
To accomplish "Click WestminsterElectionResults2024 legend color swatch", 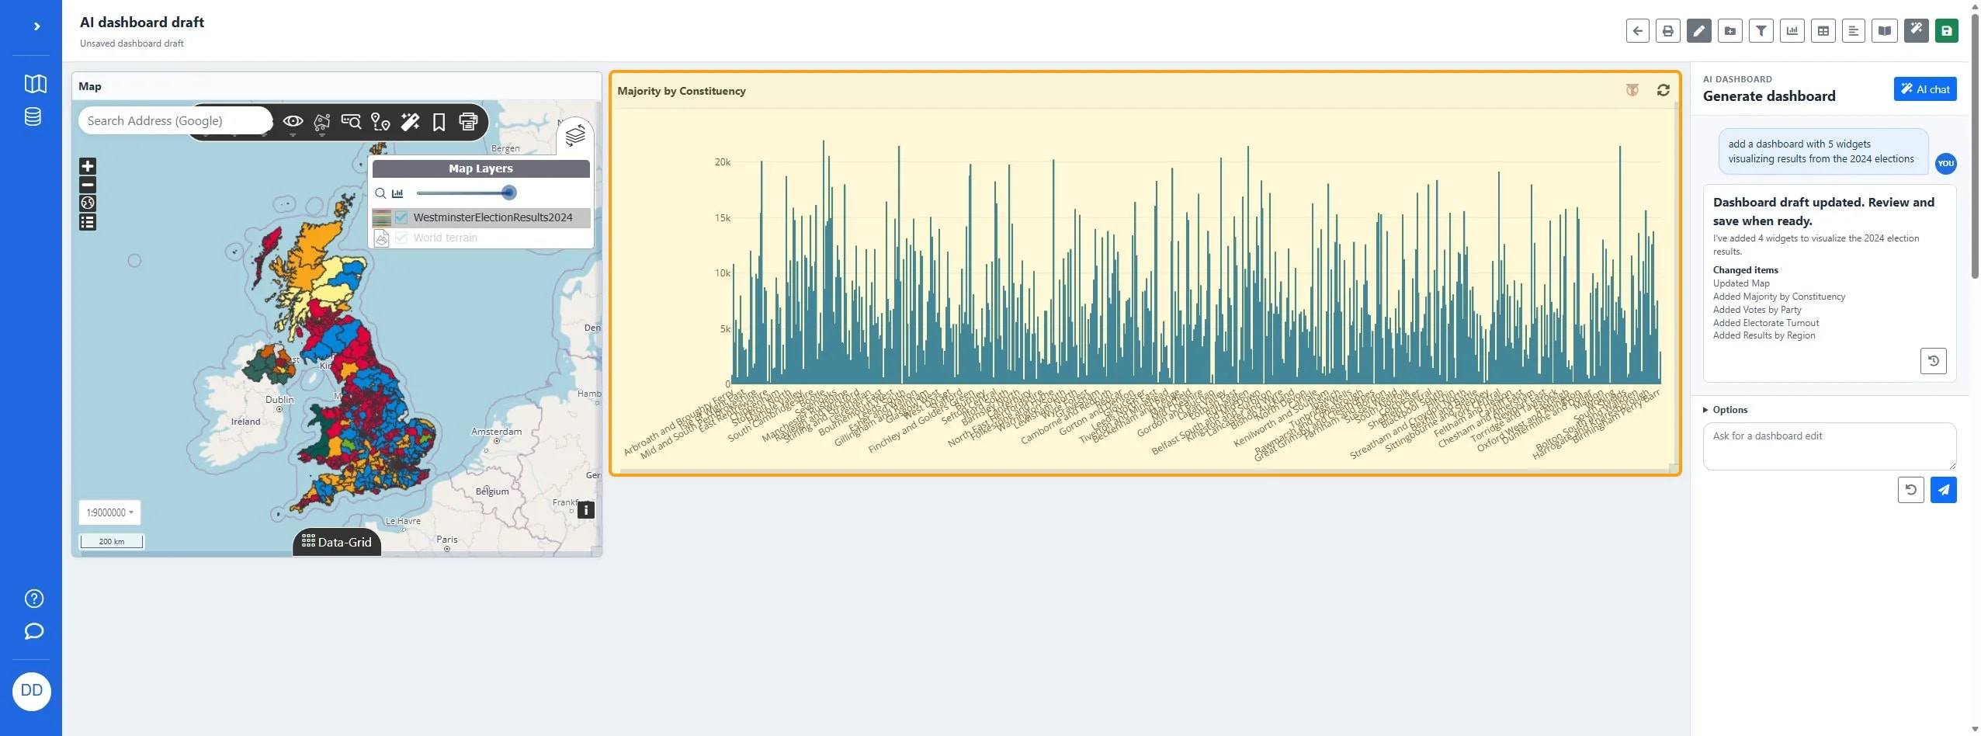I will coord(381,217).
